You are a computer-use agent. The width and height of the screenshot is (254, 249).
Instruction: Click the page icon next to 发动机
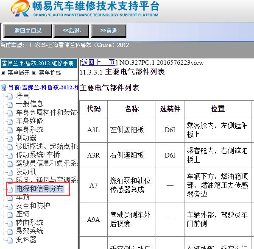point(10,172)
